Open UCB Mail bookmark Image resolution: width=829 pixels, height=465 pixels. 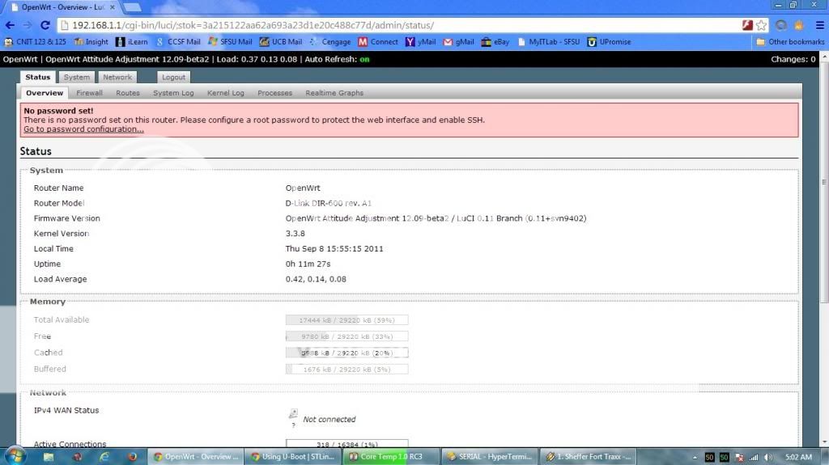click(281, 42)
